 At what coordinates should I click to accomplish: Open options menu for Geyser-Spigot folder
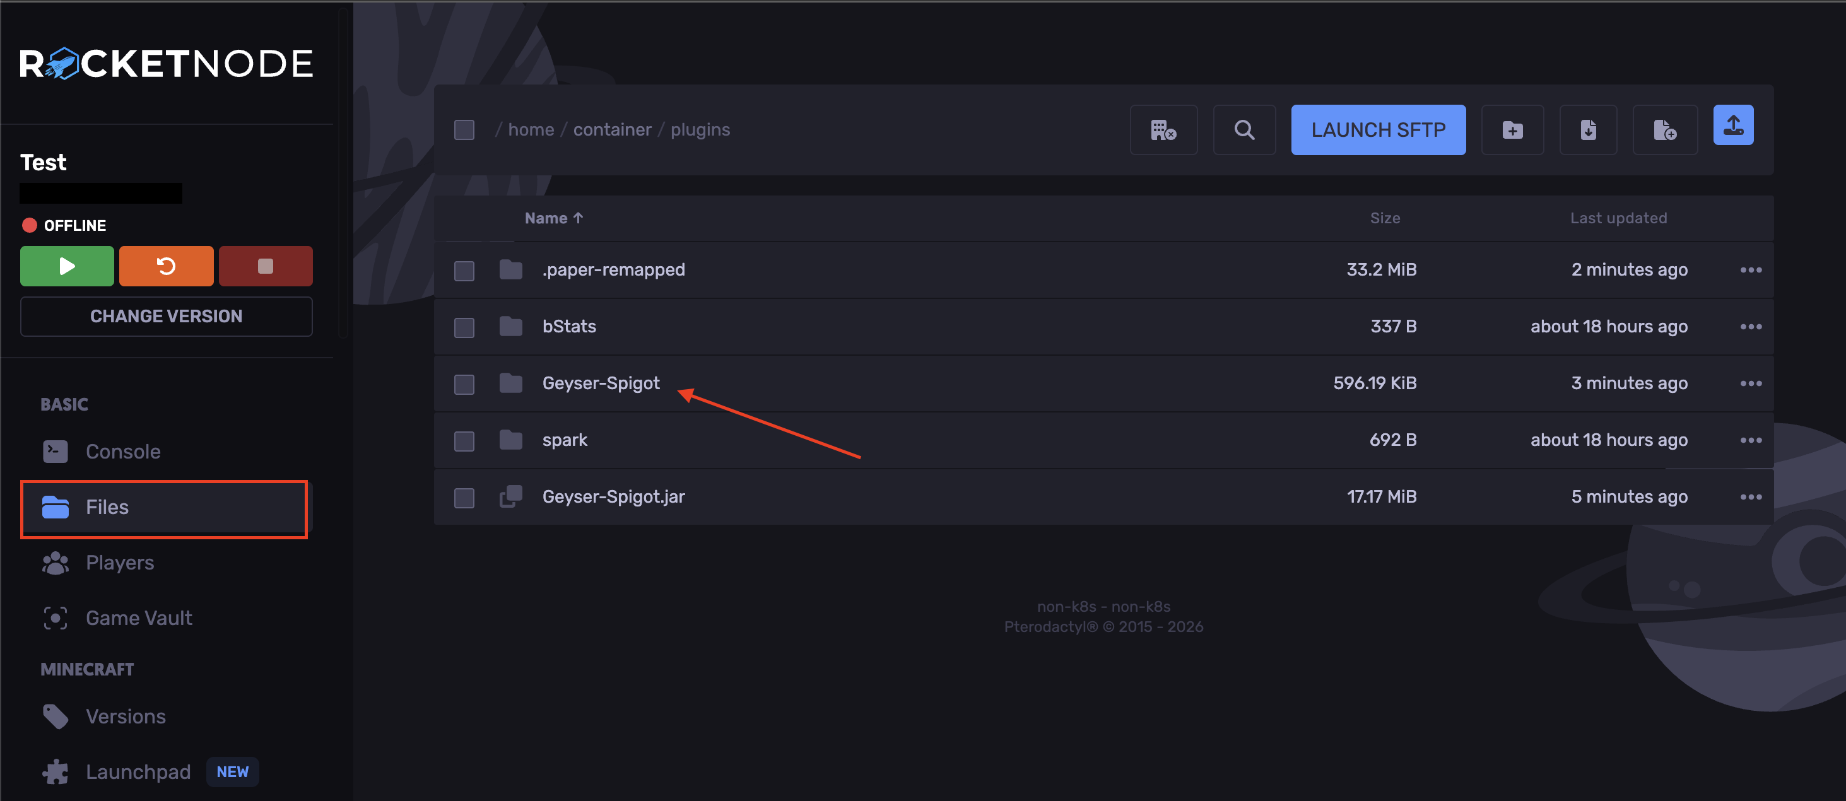click(1750, 383)
